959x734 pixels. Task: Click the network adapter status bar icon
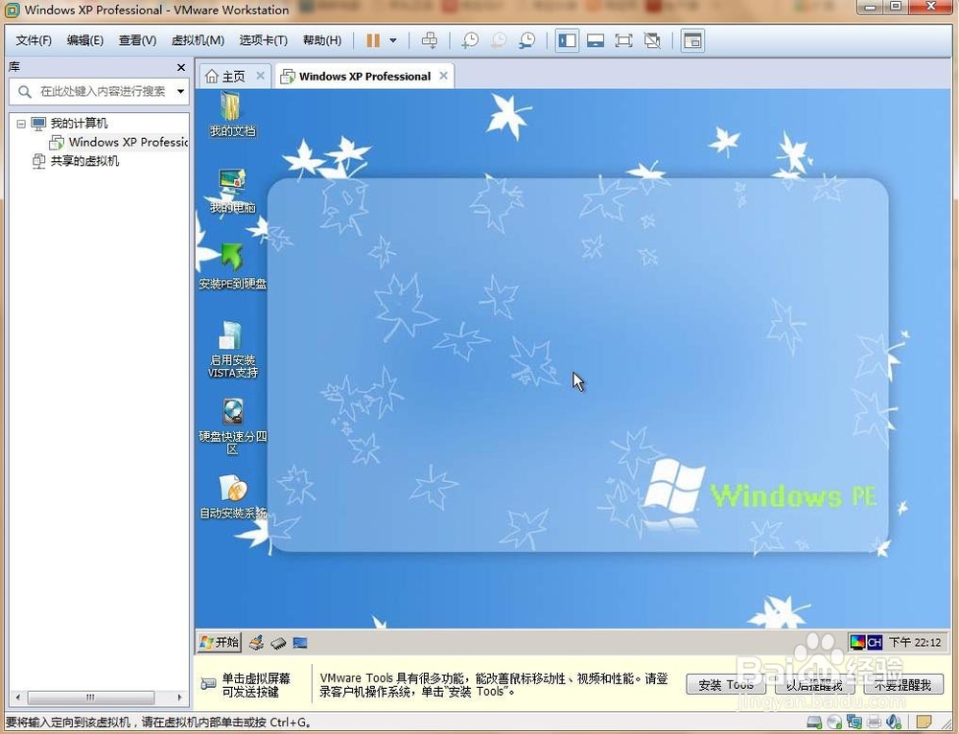pos(854,723)
